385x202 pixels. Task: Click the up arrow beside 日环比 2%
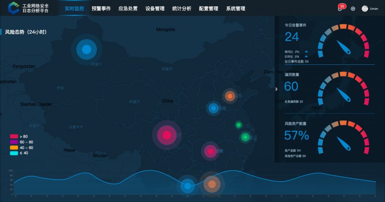click(306, 57)
